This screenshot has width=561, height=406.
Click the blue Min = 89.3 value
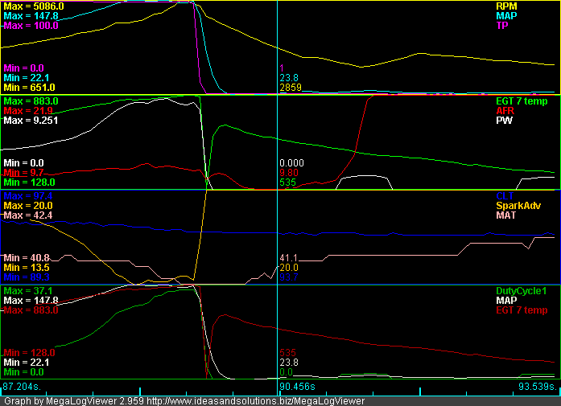click(x=27, y=277)
